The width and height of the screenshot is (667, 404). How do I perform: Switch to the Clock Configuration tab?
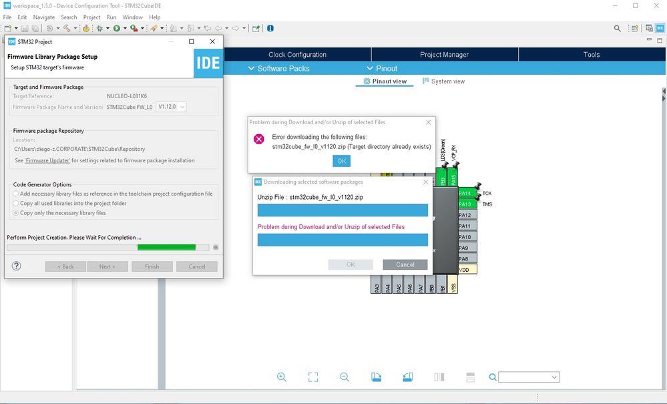pos(297,55)
